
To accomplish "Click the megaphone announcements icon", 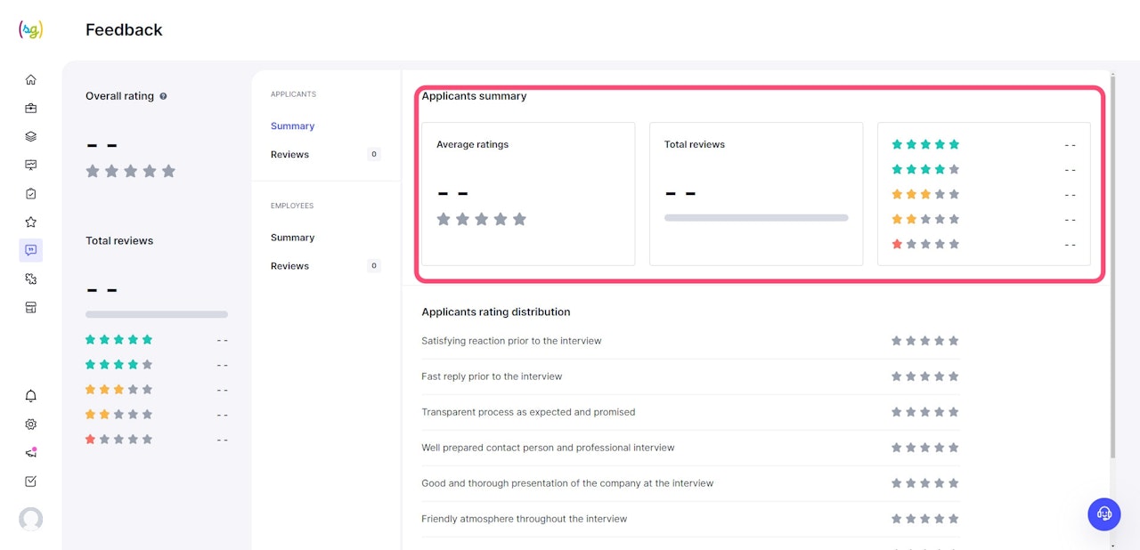I will tap(31, 453).
